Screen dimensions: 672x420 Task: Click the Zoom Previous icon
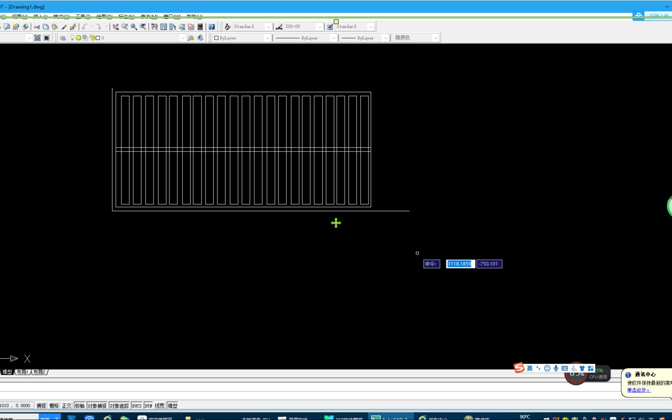[x=143, y=27]
